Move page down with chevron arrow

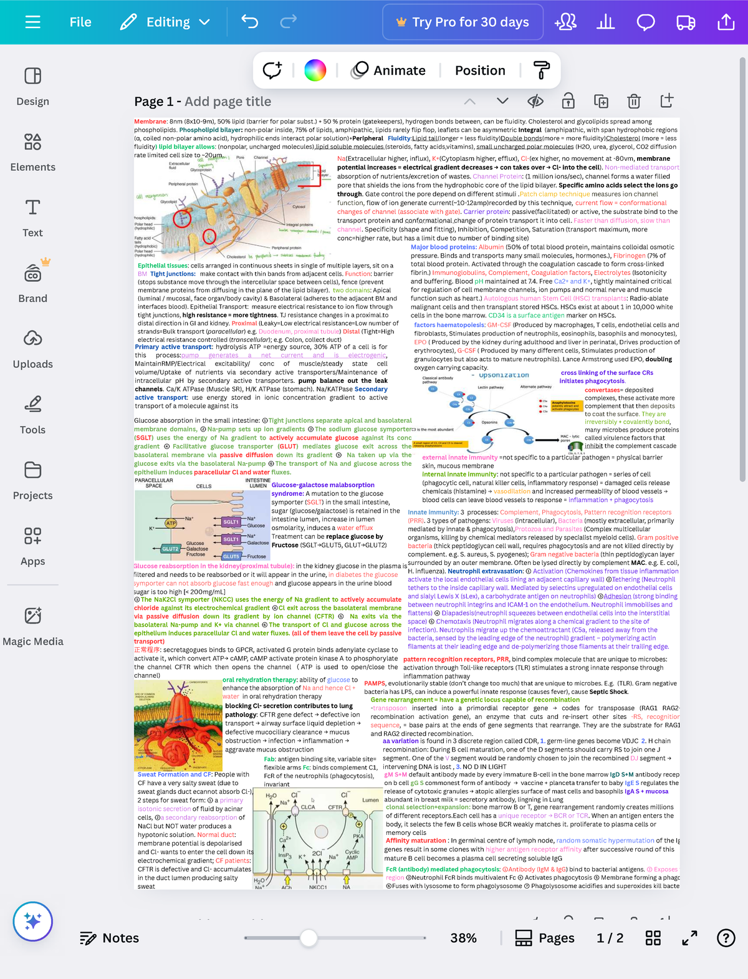pyautogui.click(x=502, y=101)
